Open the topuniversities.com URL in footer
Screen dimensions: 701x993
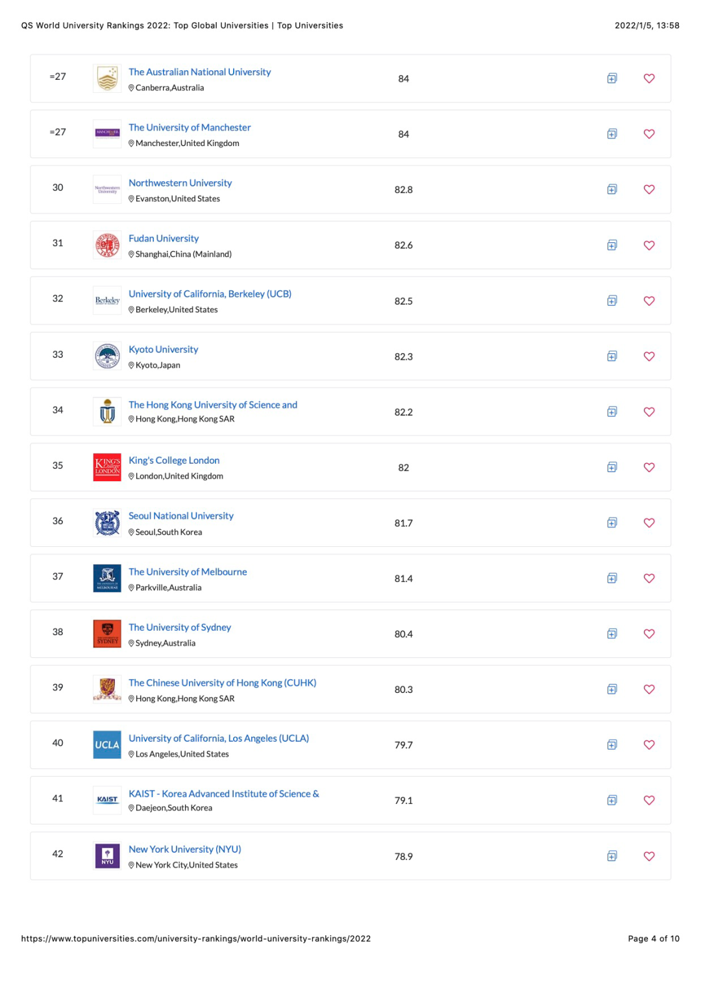(196, 938)
